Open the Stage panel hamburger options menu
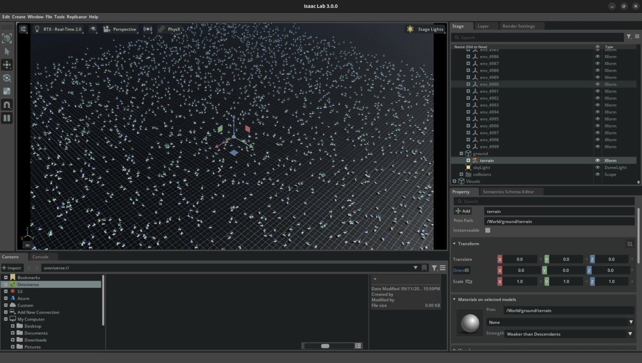642x363 pixels. [637, 37]
